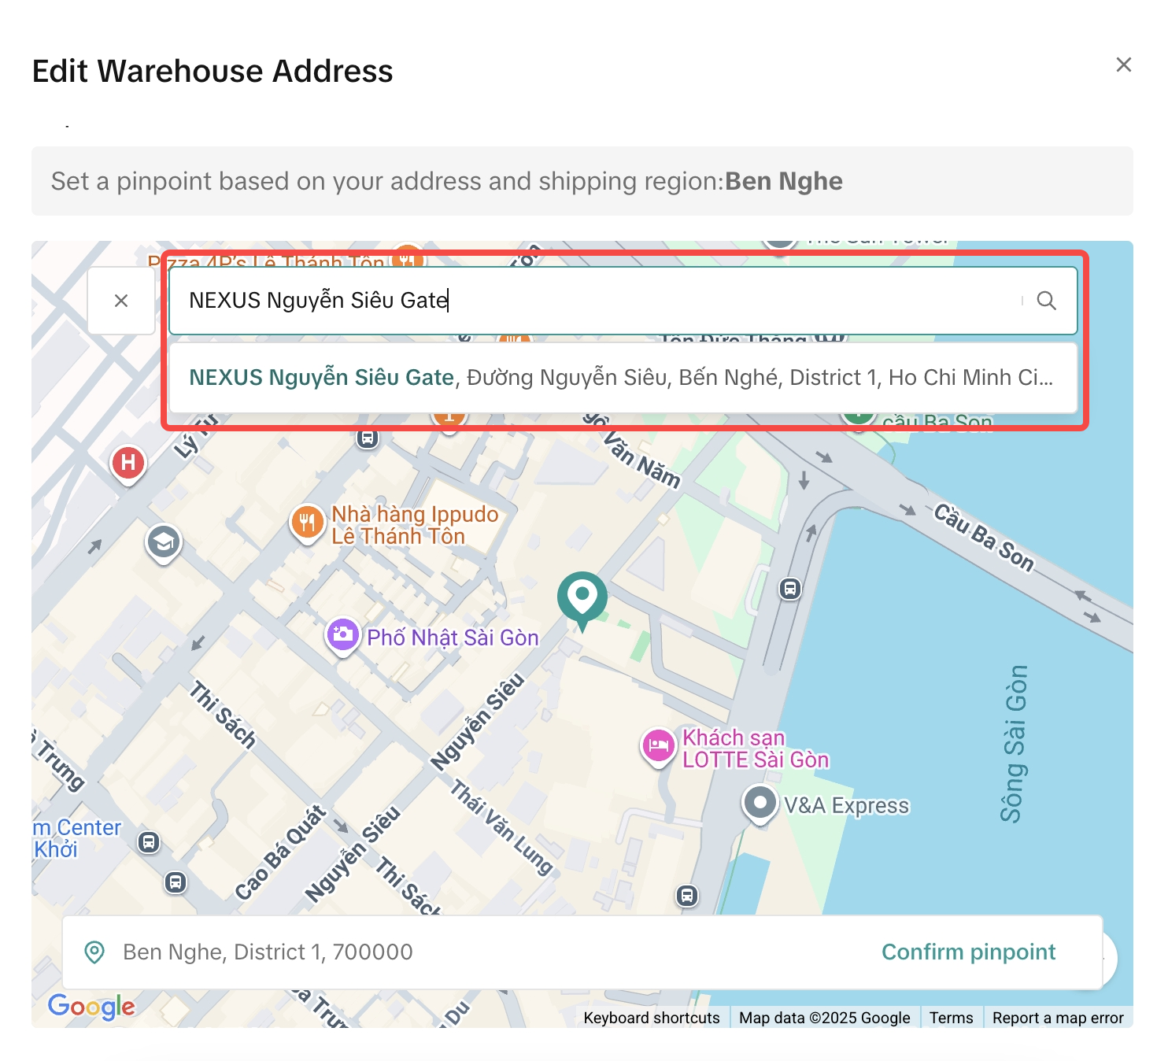The image size is (1168, 1061).
Task: Click the magnifier search icon
Action: click(x=1046, y=301)
